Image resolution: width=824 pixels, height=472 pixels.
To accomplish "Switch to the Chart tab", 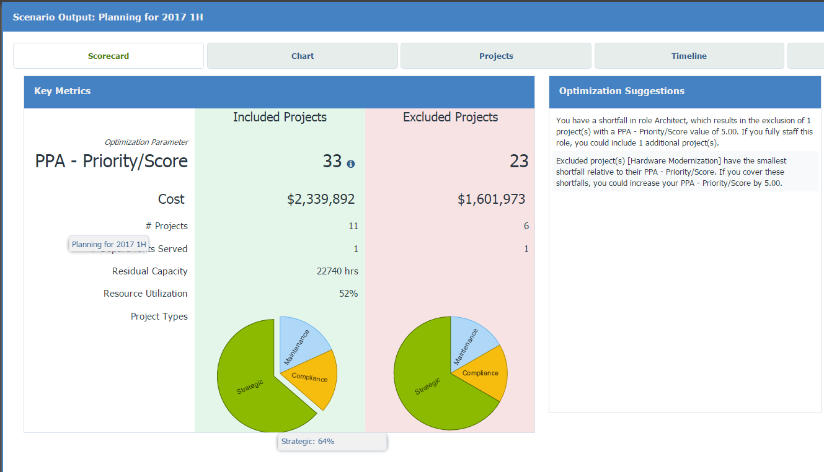I will tap(302, 56).
